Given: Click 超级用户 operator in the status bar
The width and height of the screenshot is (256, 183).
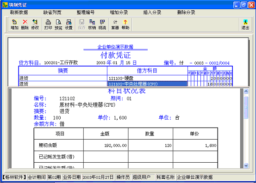Looking at the screenshot, I should (141, 177).
